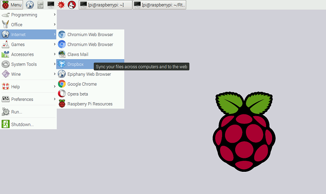
Task: Expand submenu arrow next to Preferences
Action: [x=54, y=99]
